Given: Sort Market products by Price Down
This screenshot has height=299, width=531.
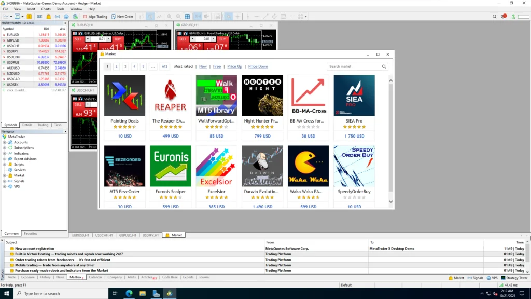Looking at the screenshot, I should [x=258, y=66].
